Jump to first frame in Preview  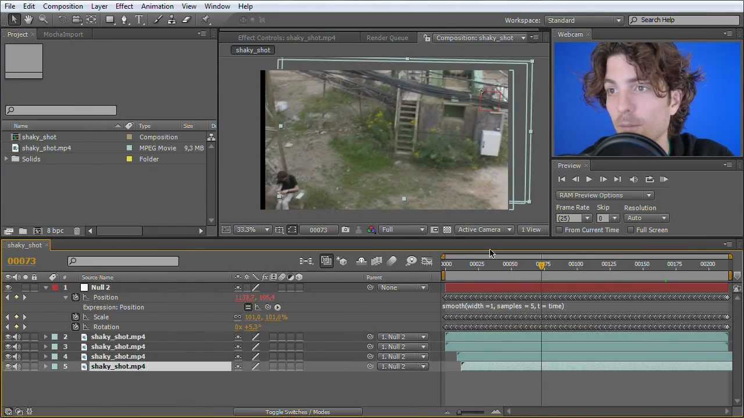561,179
